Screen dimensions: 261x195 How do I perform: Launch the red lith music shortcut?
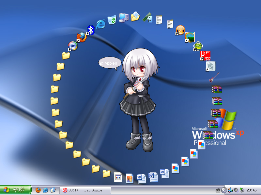click(x=205, y=56)
